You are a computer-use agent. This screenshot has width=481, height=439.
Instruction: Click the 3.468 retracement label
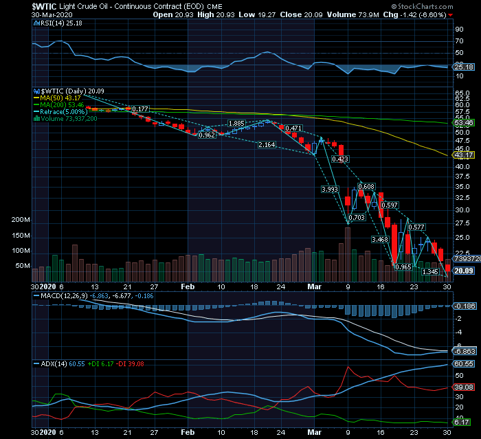tap(380, 239)
